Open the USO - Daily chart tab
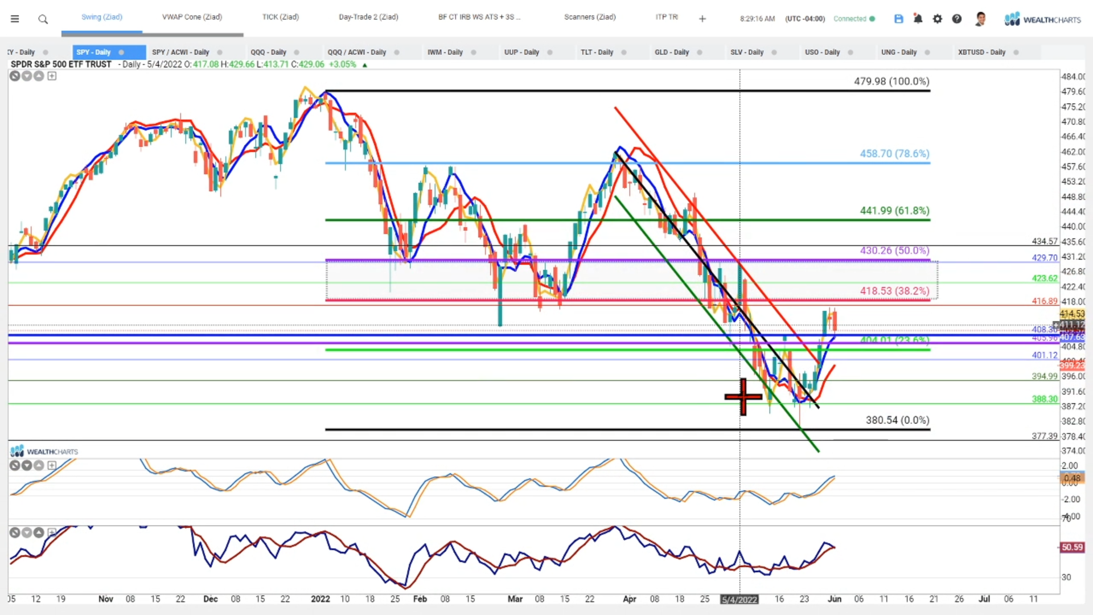Viewport: 1093px width, 615px height. (x=822, y=52)
